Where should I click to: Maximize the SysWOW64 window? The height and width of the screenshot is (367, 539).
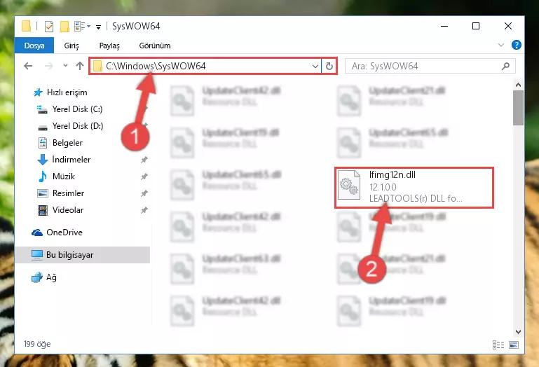click(476, 26)
